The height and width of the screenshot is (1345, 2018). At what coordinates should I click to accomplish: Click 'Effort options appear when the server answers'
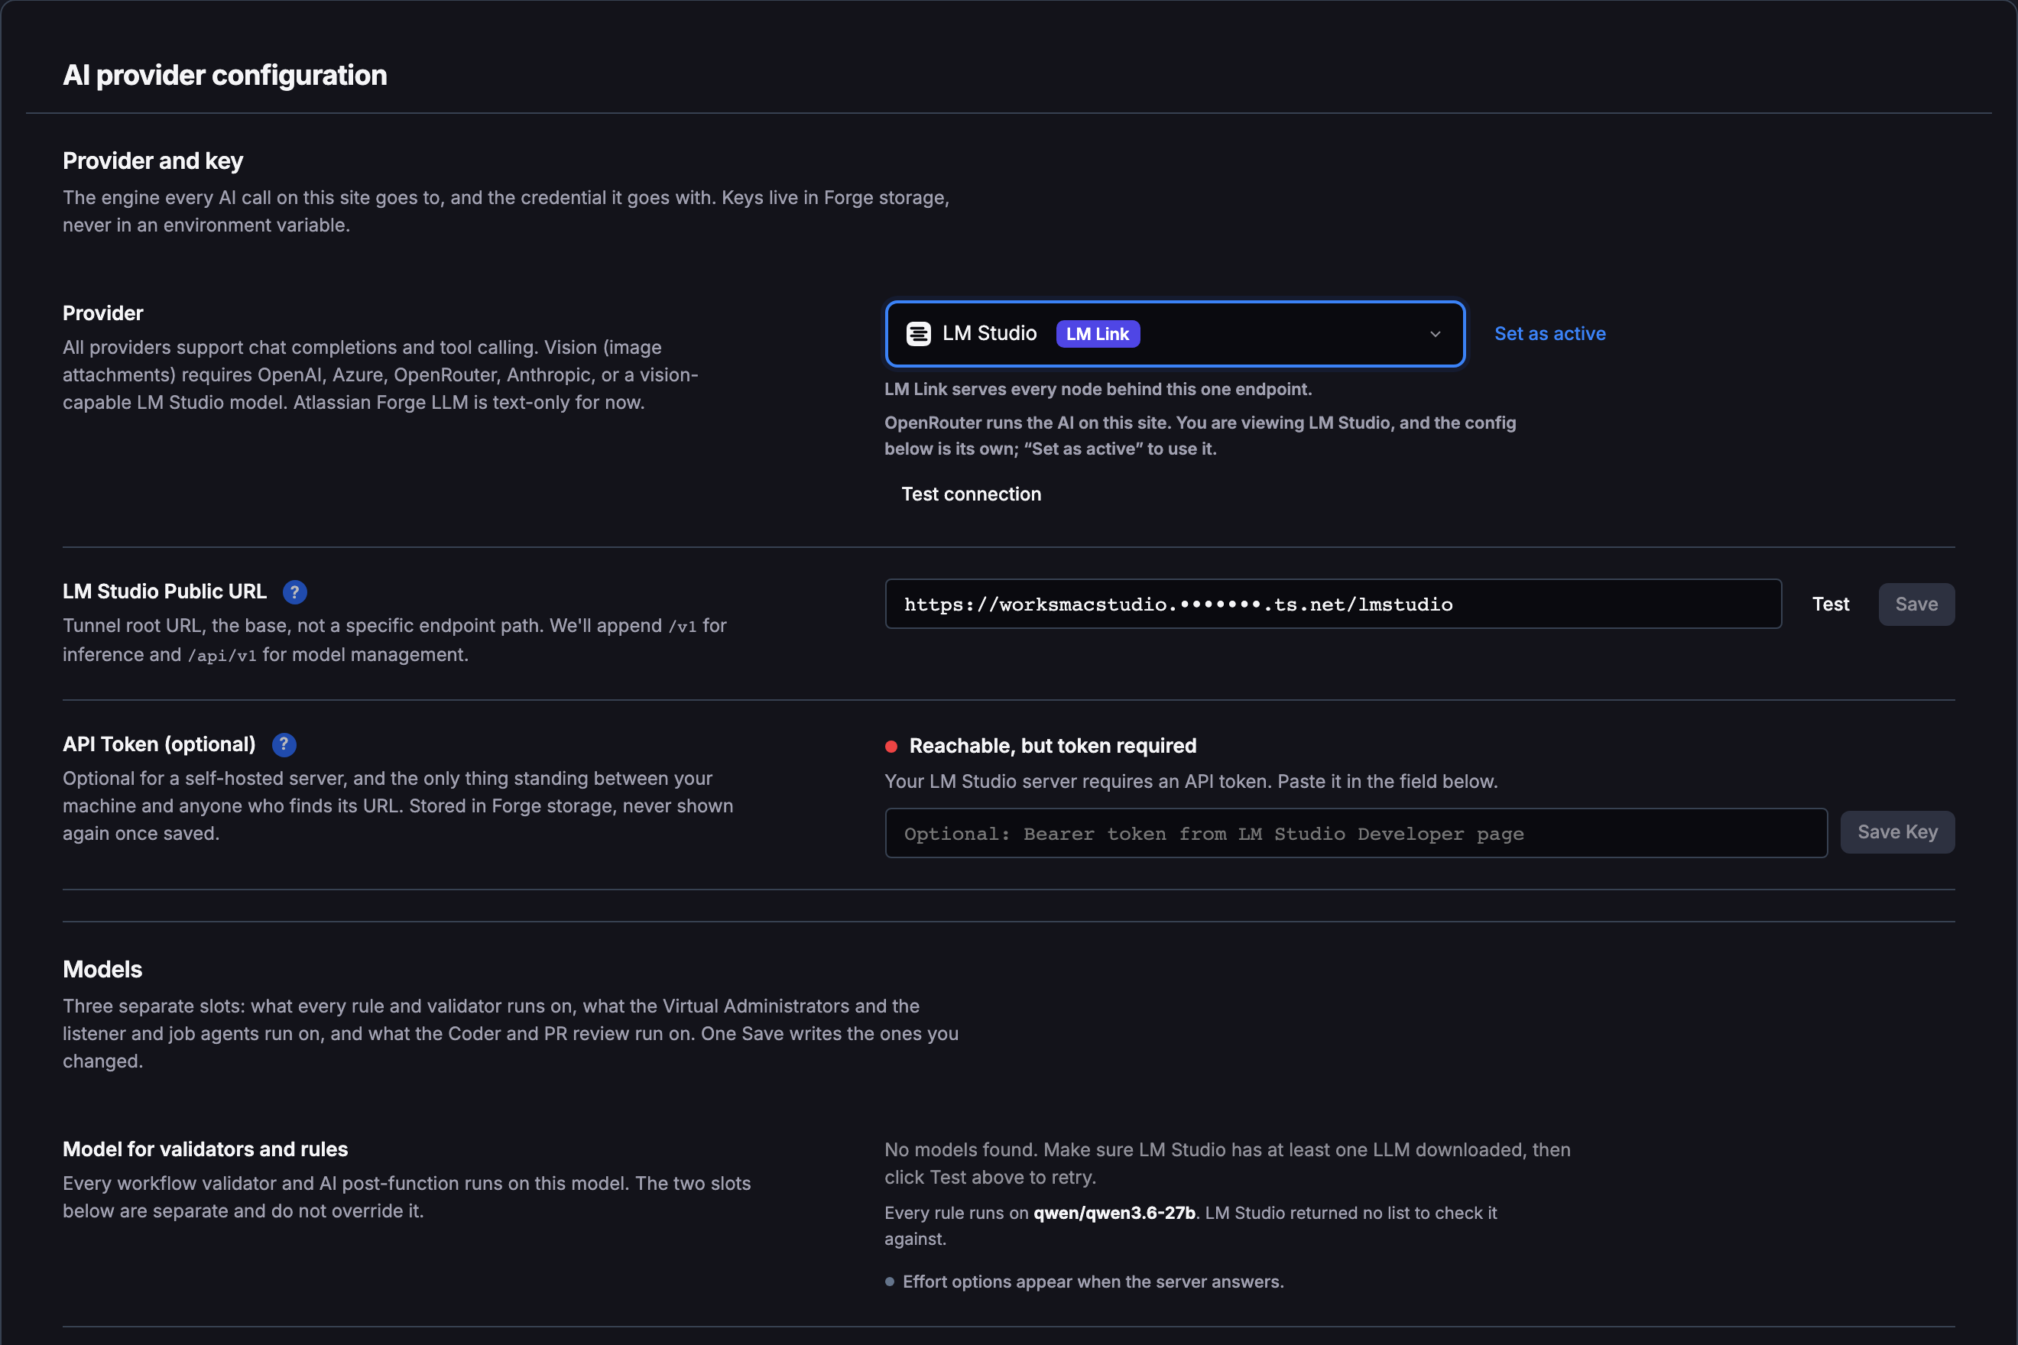(1093, 1282)
